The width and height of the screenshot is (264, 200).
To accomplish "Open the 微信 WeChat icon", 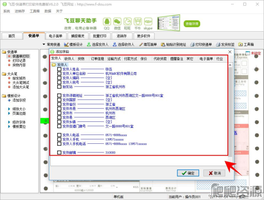I will pos(117,22).
